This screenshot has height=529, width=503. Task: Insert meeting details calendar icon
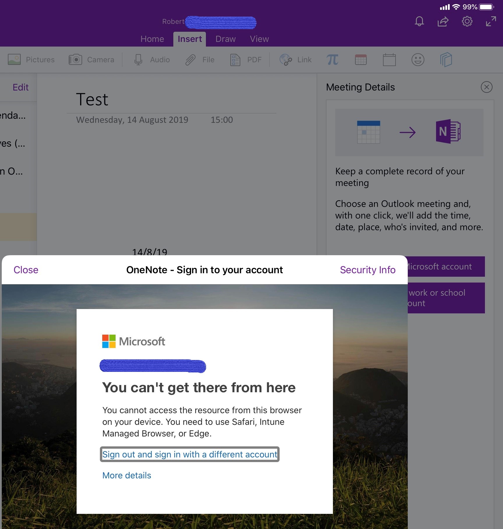389,60
